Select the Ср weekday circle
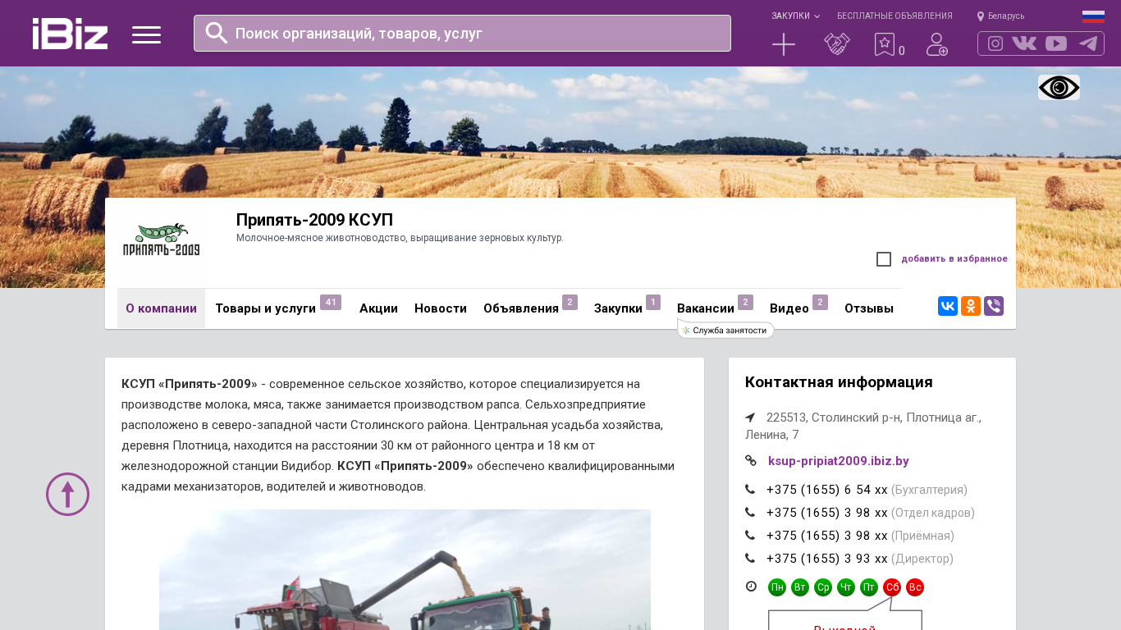 pos(823,587)
